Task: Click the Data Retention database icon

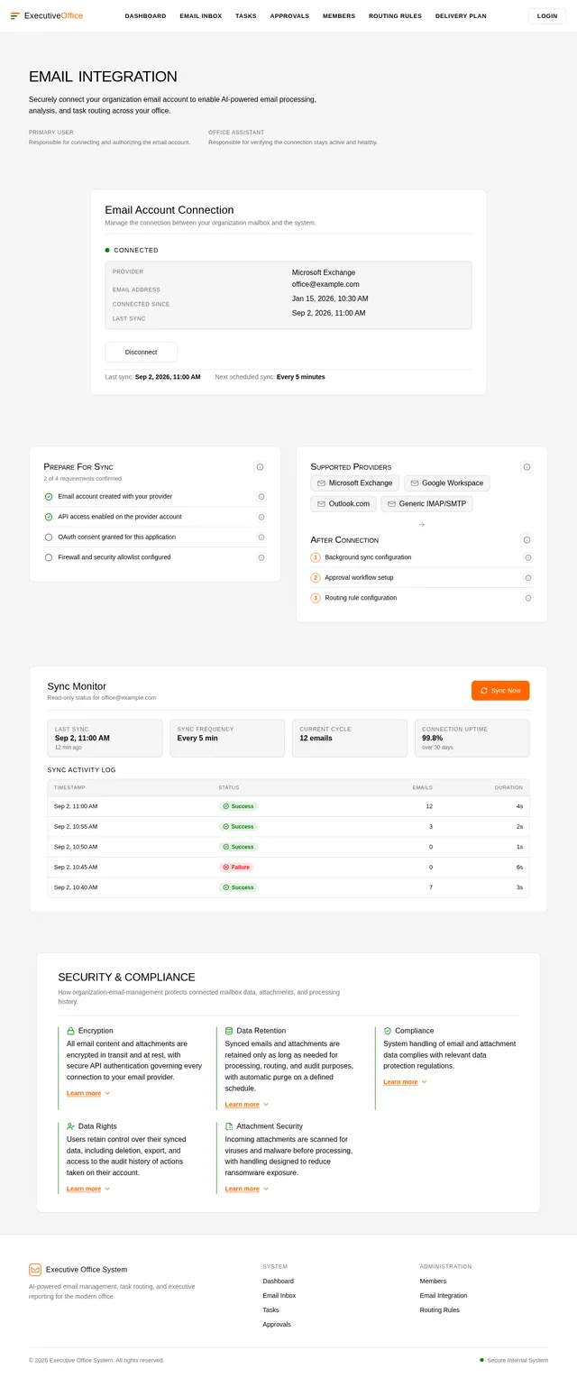Action: coord(229,1031)
